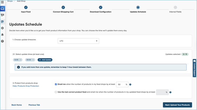Open the UTC timezone dropdown
The image size is (197, 110).
click(78, 41)
